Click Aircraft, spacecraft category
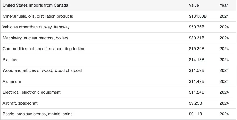Image resolution: width=237 pixels, height=120 pixels. (20, 103)
